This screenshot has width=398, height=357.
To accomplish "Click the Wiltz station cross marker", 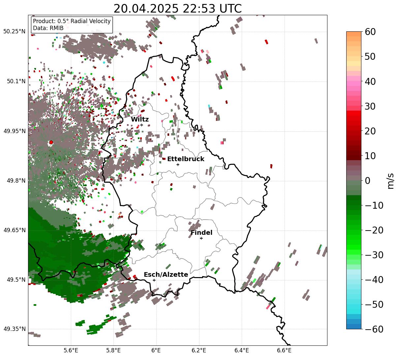I will (x=141, y=125).
